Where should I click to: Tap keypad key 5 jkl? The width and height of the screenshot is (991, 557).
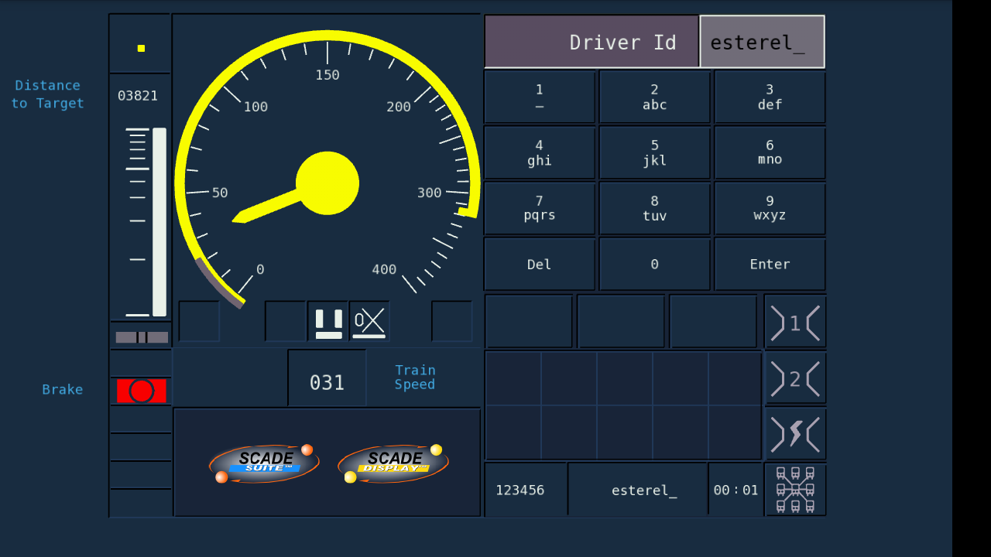point(654,153)
